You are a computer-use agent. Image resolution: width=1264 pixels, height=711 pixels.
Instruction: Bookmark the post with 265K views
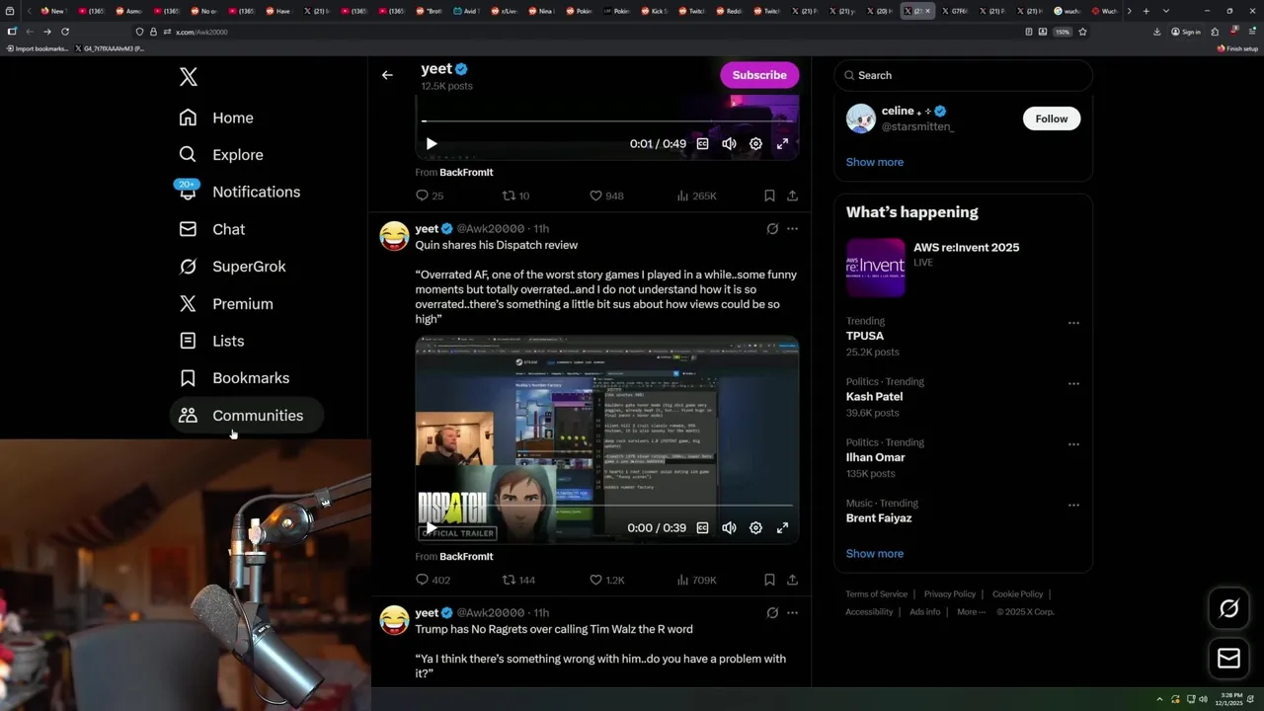pos(769,196)
